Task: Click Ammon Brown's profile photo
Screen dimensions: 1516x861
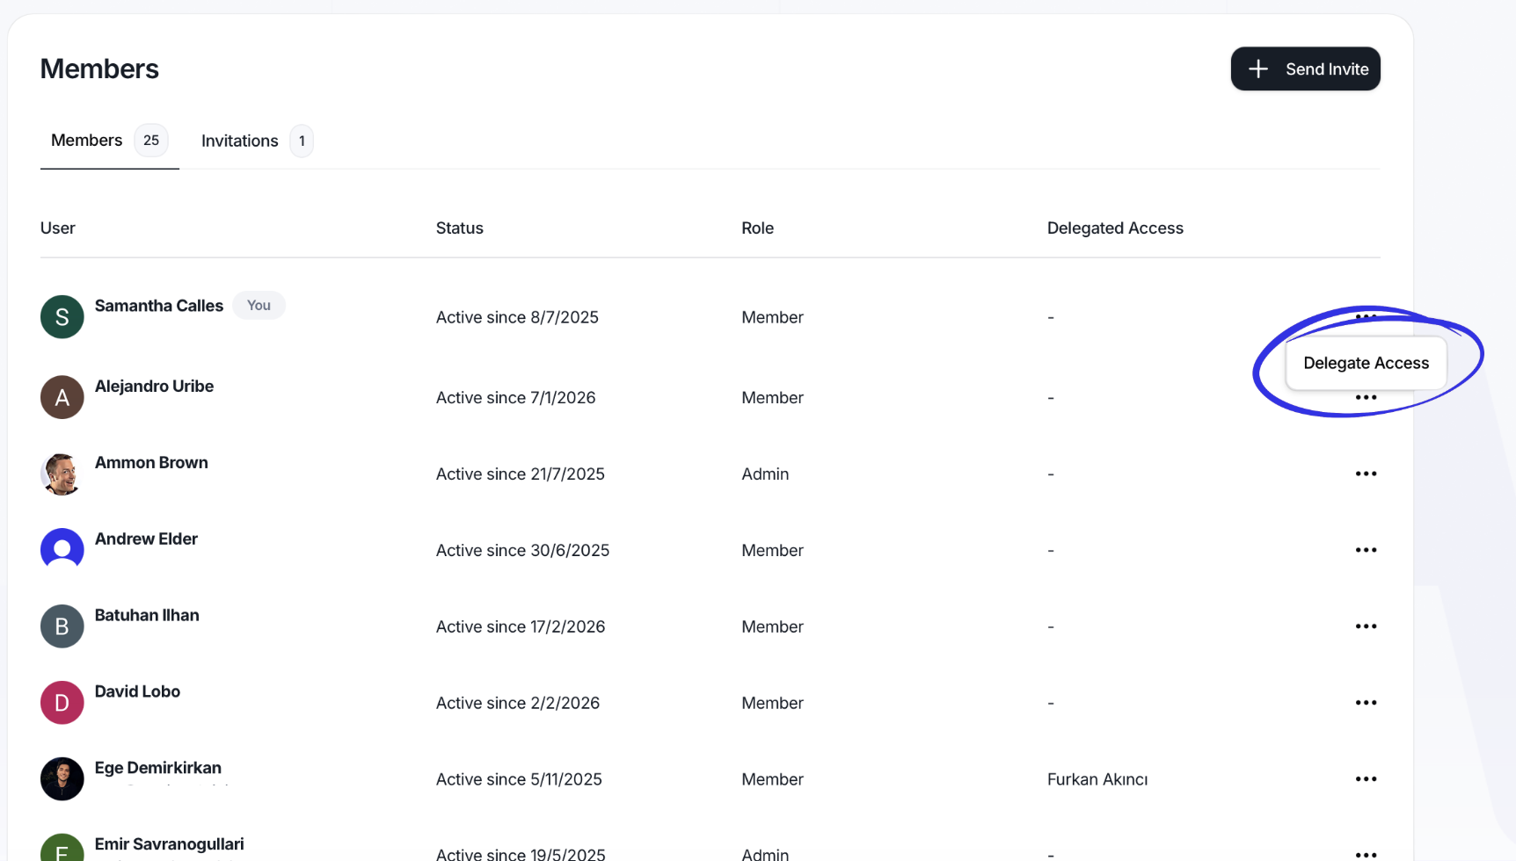Action: [62, 474]
